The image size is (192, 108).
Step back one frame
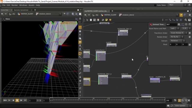tap(9, 100)
